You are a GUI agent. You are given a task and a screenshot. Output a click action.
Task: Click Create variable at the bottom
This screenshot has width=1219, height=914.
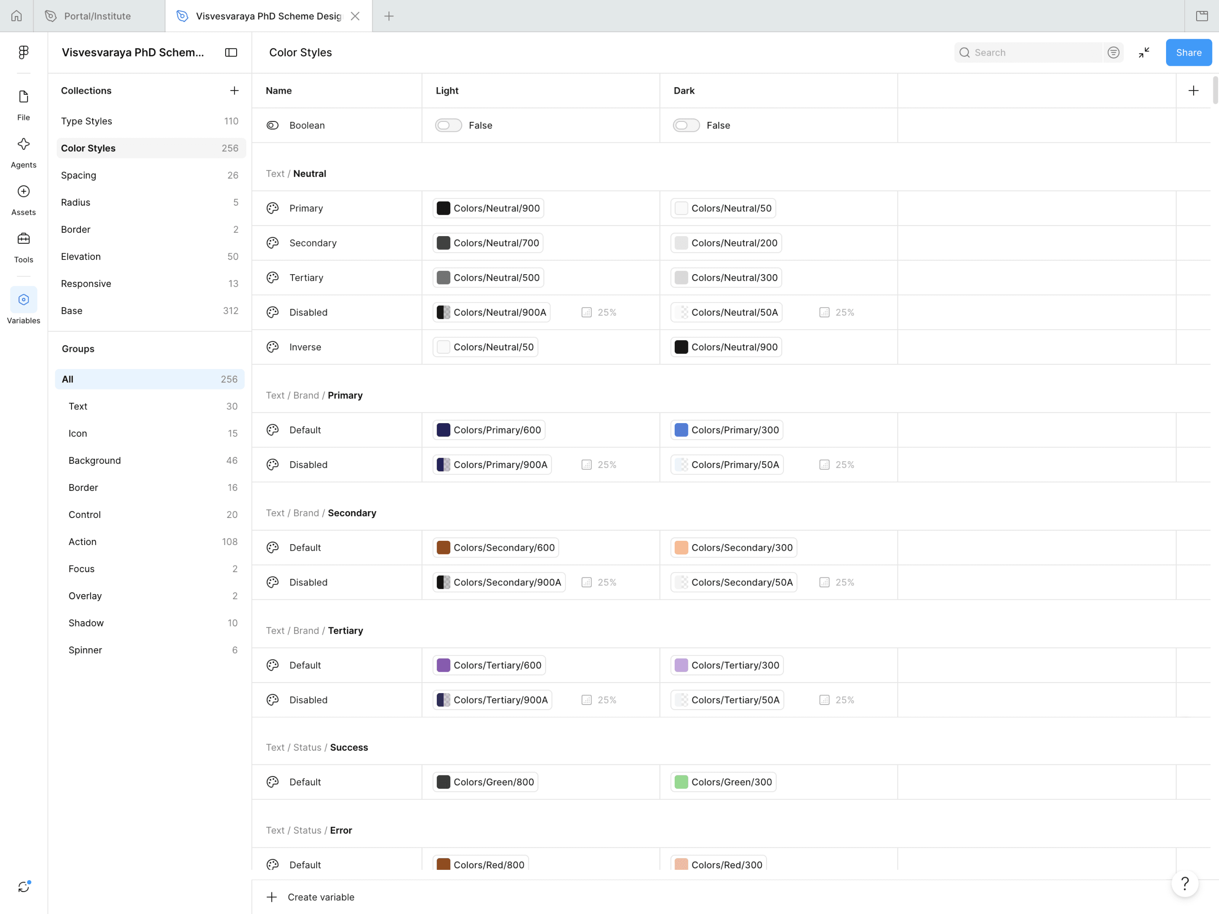[x=310, y=897]
